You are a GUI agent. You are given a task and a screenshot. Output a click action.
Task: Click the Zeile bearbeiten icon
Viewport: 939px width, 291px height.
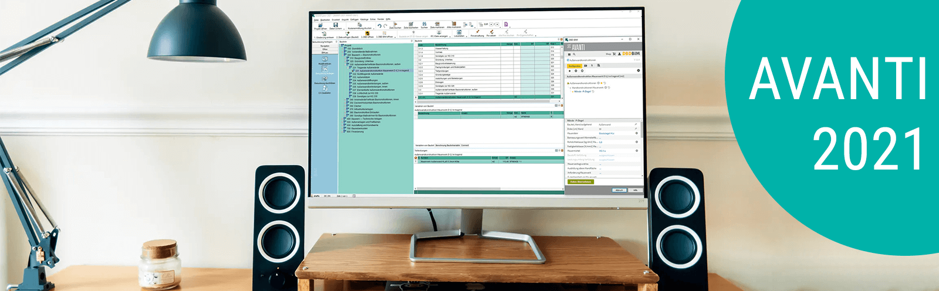(x=411, y=25)
